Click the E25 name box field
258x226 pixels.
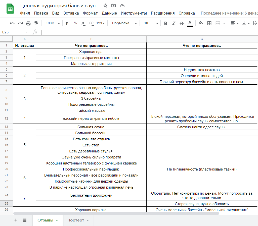(x=13, y=32)
